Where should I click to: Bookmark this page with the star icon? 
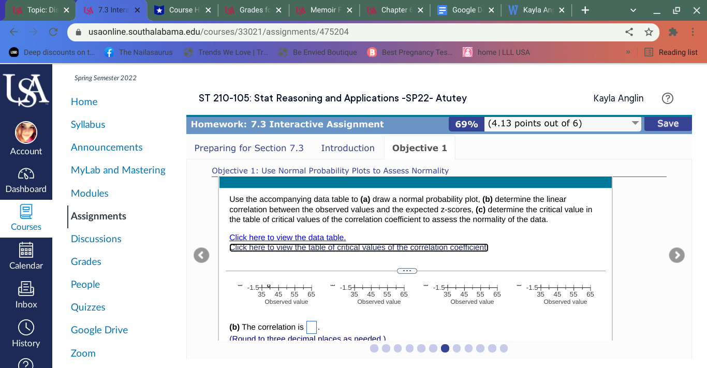(x=649, y=32)
